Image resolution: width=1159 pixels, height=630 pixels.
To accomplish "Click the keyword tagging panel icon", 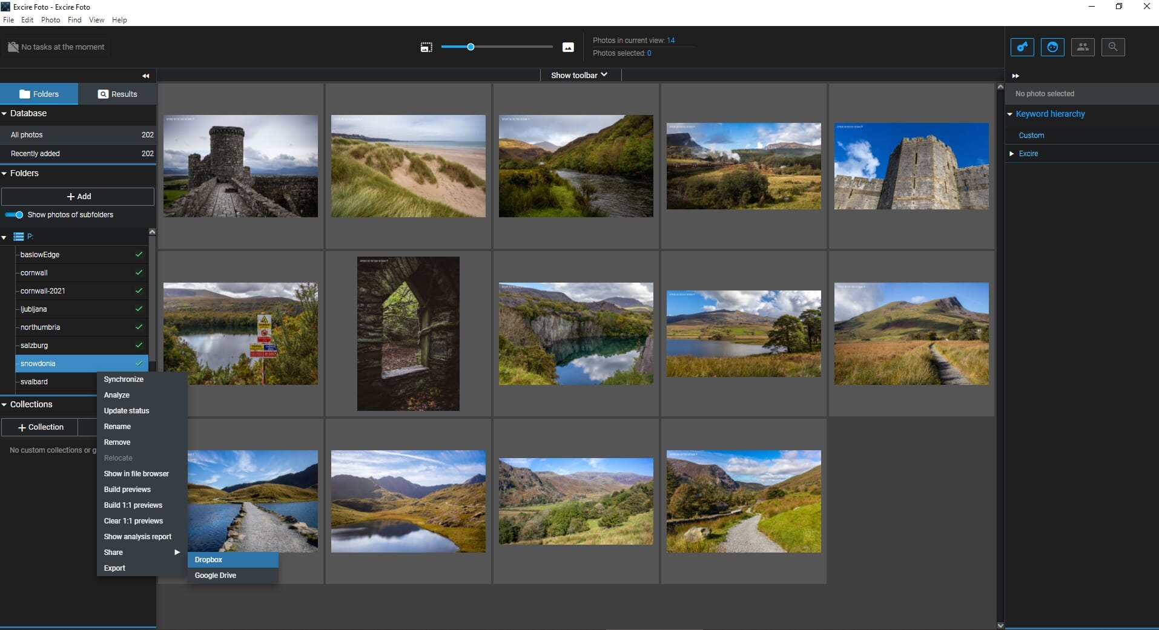I will pyautogui.click(x=1022, y=47).
